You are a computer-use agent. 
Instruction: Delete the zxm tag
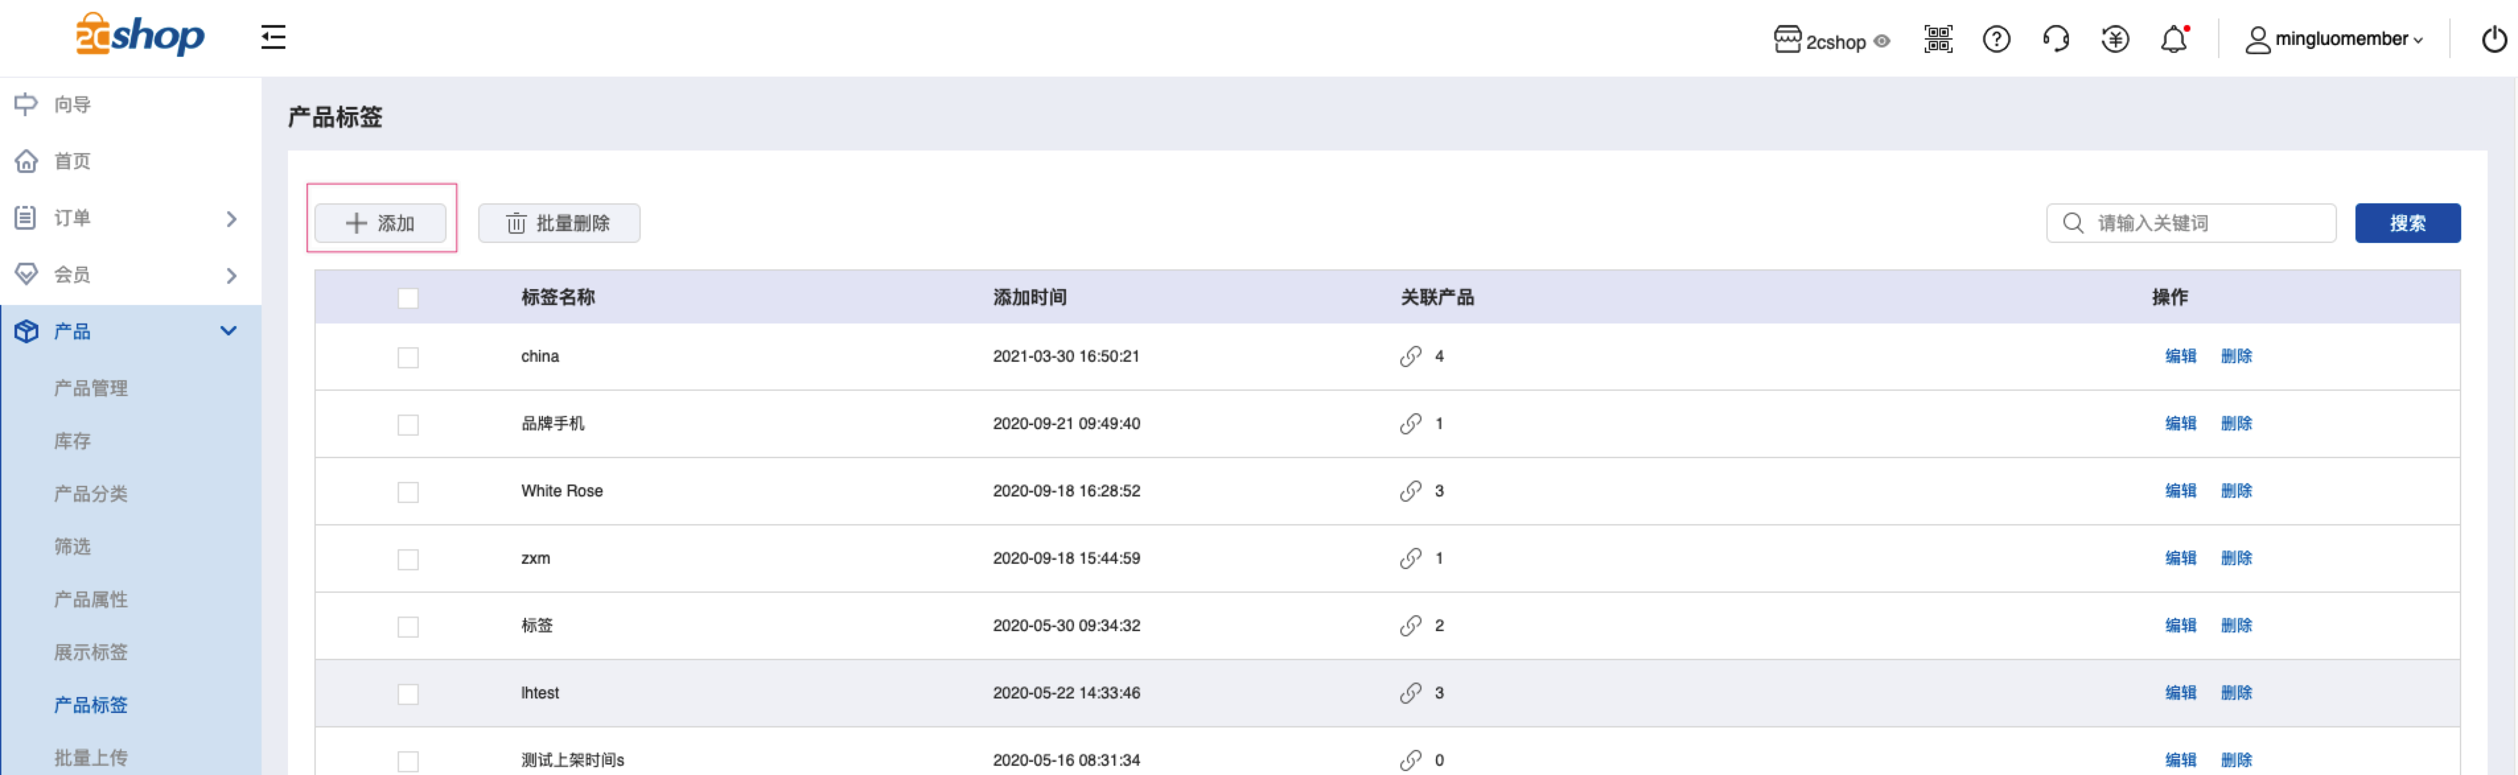click(2237, 559)
